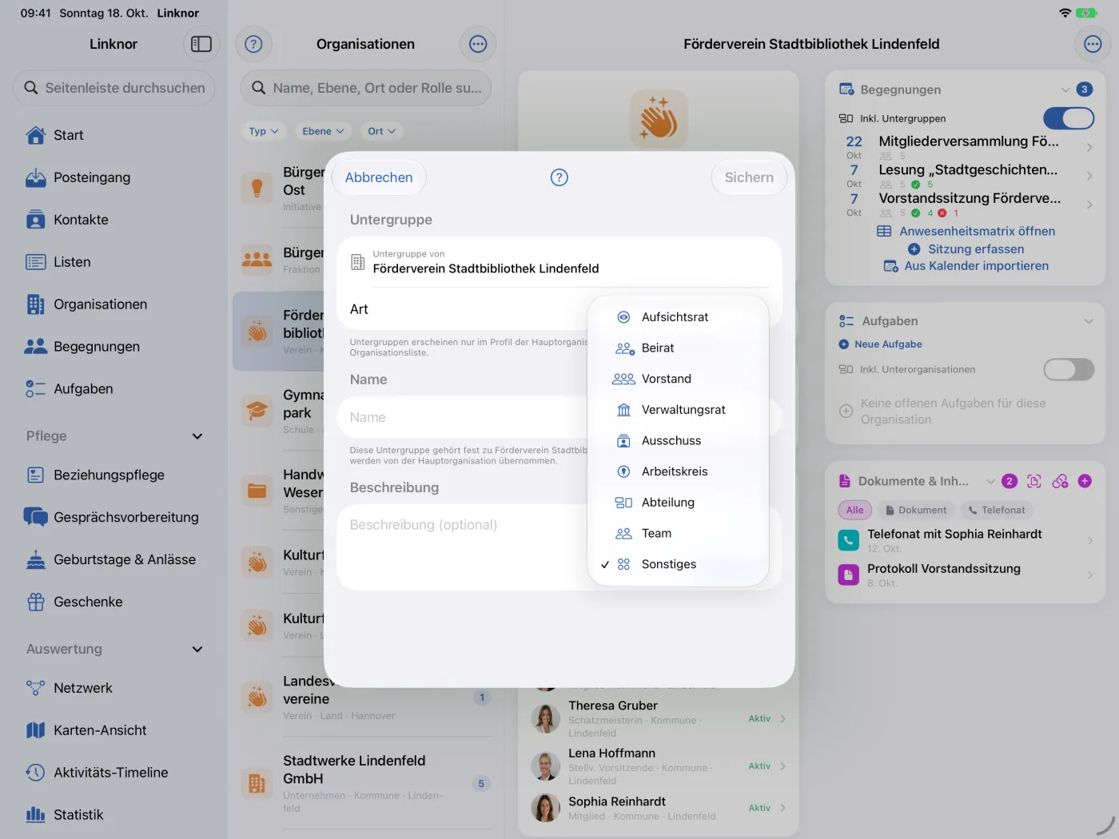Open the Typ filter dropdown
1119x839 pixels.
(x=263, y=131)
